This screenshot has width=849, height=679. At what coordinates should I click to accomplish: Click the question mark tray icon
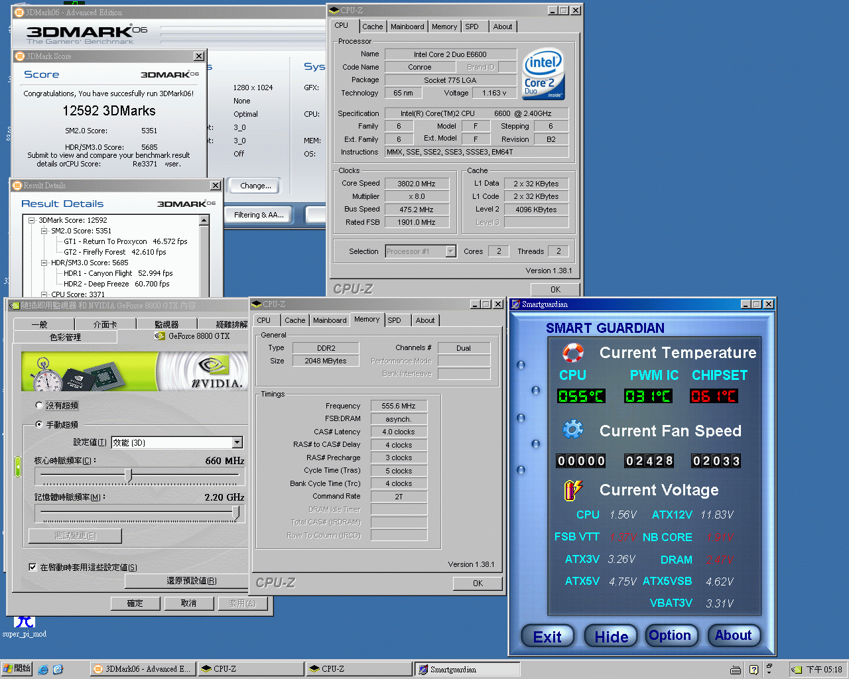click(x=753, y=670)
